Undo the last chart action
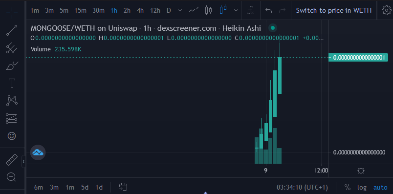The image size is (393, 194). (269, 10)
